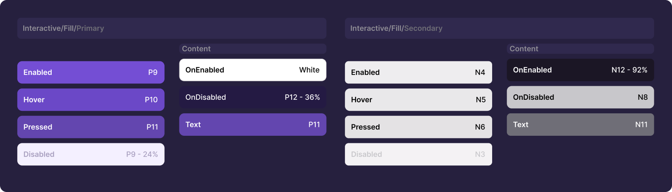The image size is (672, 192).
Task: Click the N12 - 92% value text
Action: pyautogui.click(x=629, y=70)
